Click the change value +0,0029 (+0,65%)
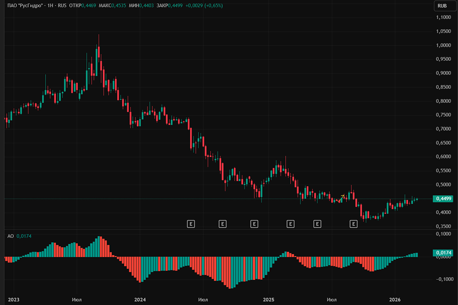The image size is (458, 305). point(204,5)
